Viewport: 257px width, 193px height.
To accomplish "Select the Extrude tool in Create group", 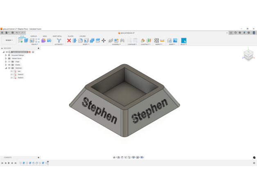I will pyautogui.click(x=26, y=40).
